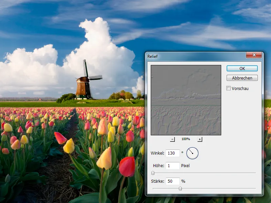Cancel the dialog with Abbrechen
Viewport: 271px width, 203px height.
tap(242, 78)
